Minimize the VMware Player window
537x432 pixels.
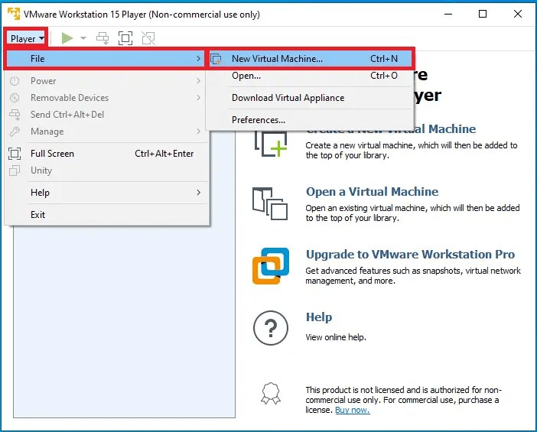[448, 14]
